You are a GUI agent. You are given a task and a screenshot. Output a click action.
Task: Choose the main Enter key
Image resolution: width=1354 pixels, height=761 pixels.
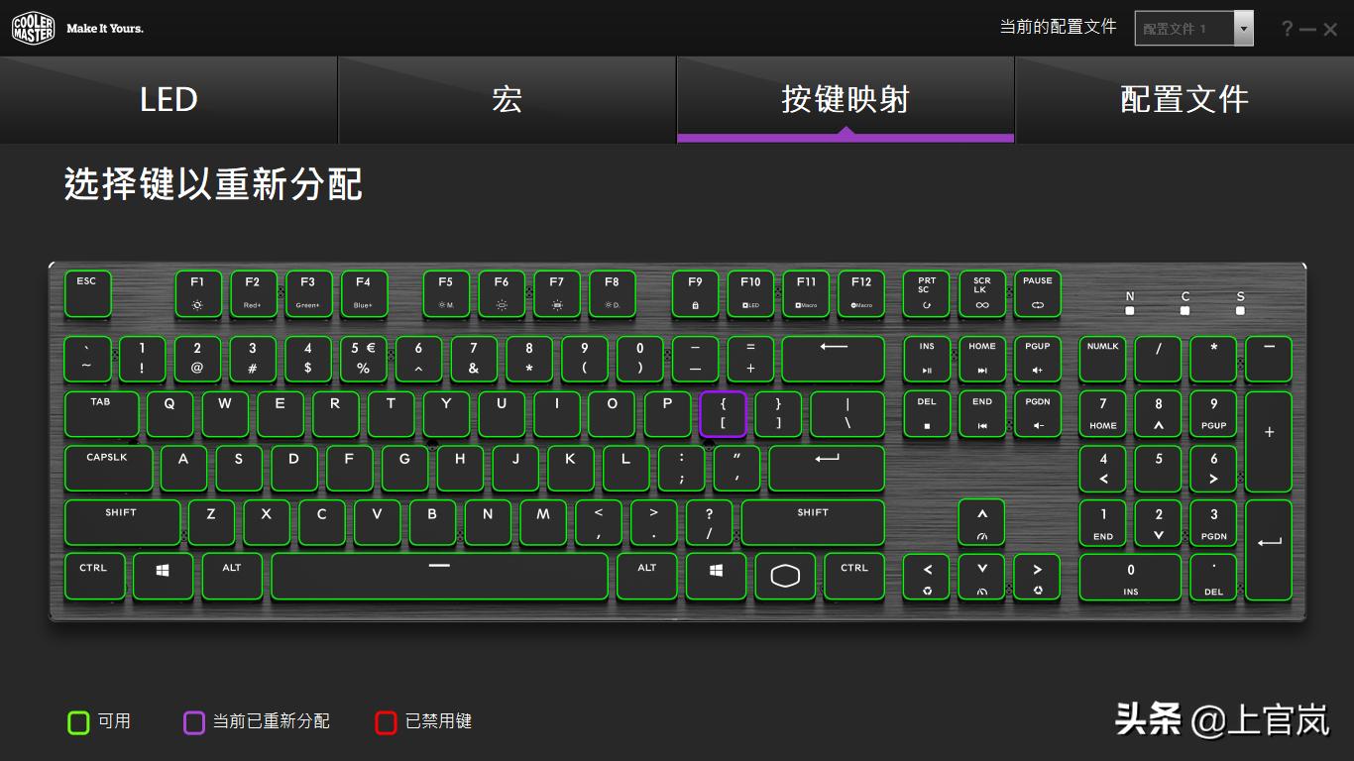coord(827,469)
